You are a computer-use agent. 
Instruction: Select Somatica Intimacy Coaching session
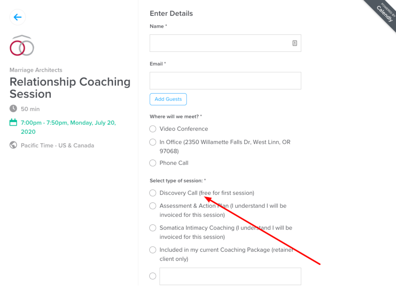click(153, 228)
